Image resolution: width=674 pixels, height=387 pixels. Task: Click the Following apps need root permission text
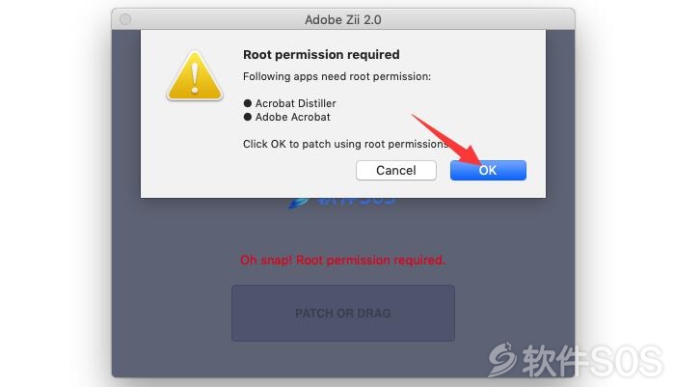point(337,76)
